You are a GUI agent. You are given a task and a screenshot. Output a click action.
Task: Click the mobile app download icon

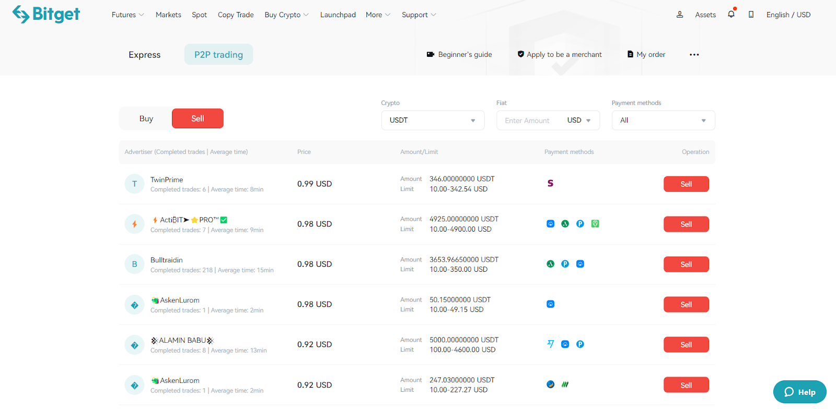[x=751, y=15]
